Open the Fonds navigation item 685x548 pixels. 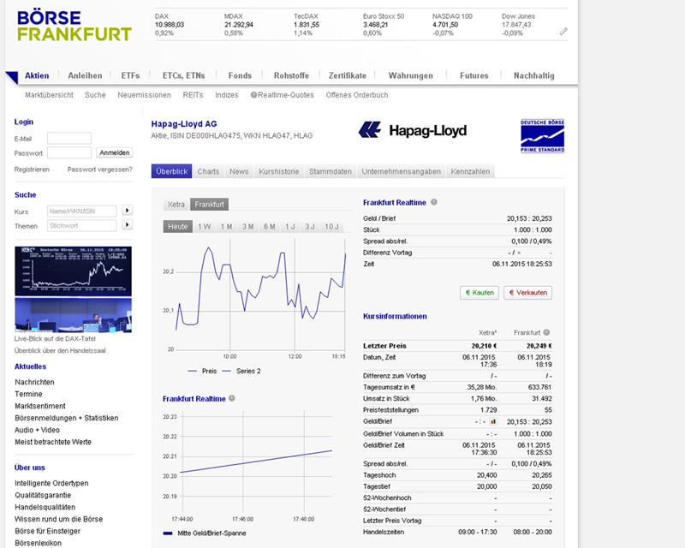[240, 75]
